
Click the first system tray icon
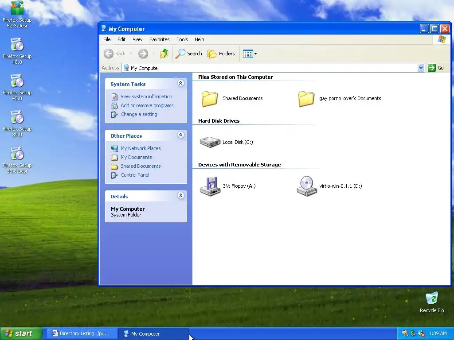tap(405, 334)
